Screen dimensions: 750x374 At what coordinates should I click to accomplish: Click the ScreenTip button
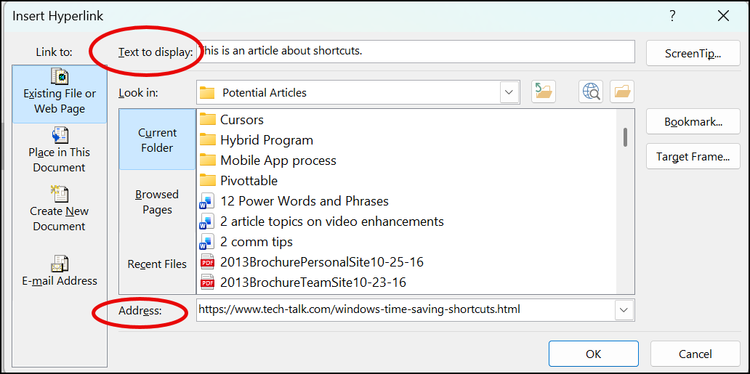[693, 53]
